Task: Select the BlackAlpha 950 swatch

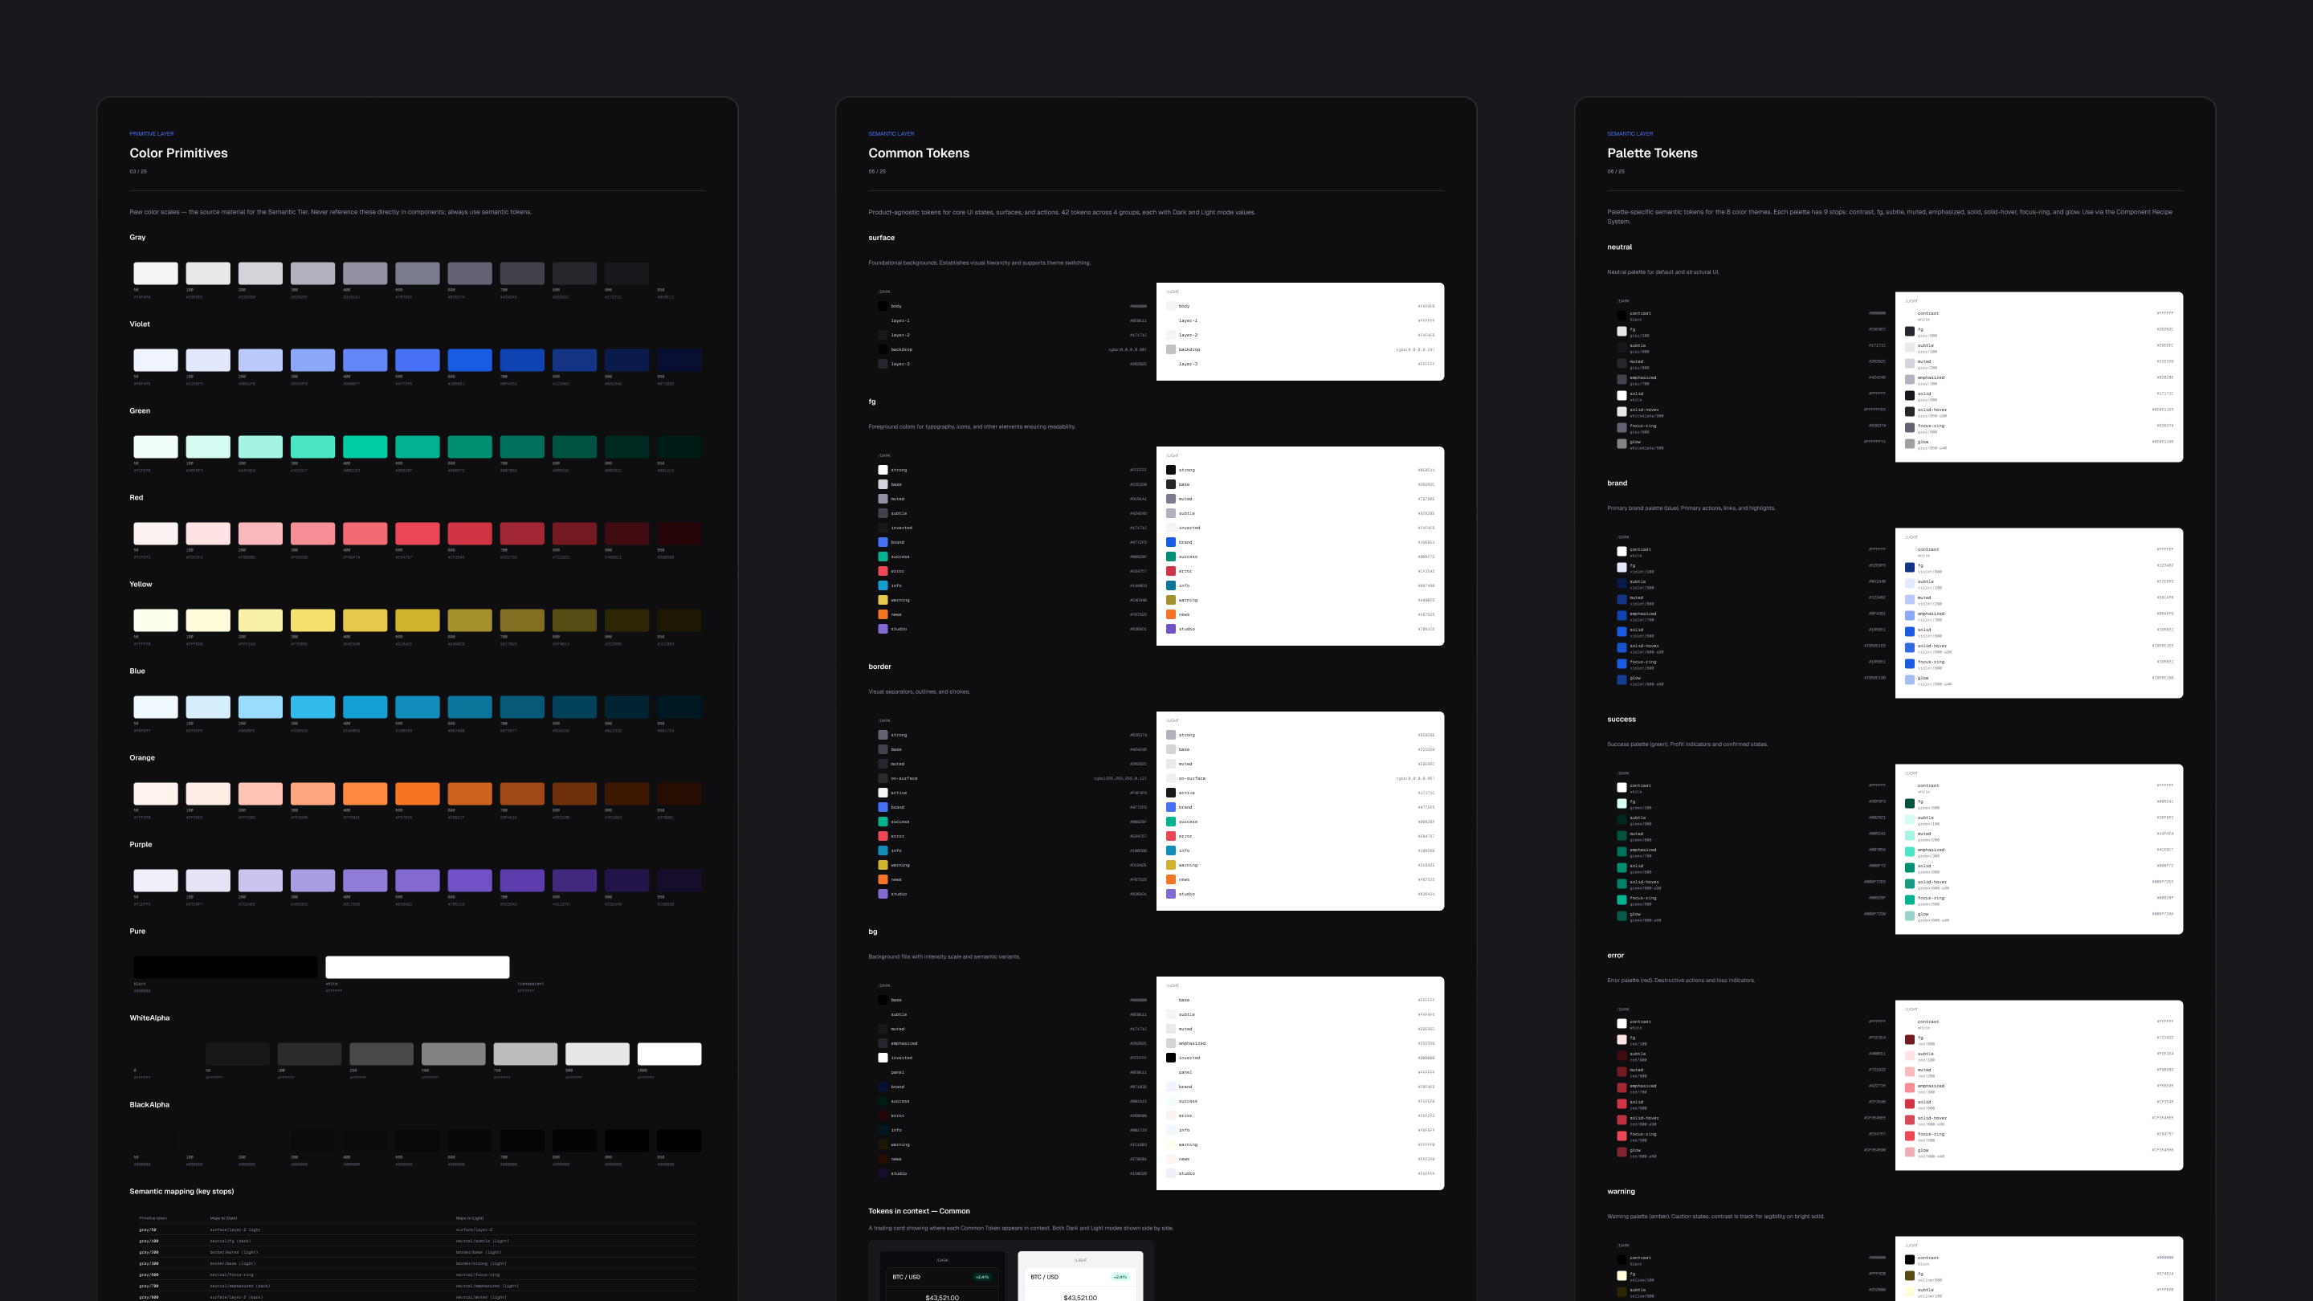Action: 679,1140
